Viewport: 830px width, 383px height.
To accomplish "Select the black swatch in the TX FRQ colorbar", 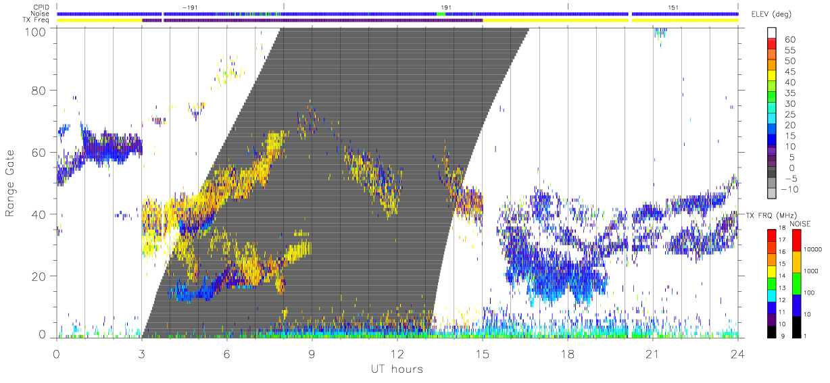I will tap(772, 331).
